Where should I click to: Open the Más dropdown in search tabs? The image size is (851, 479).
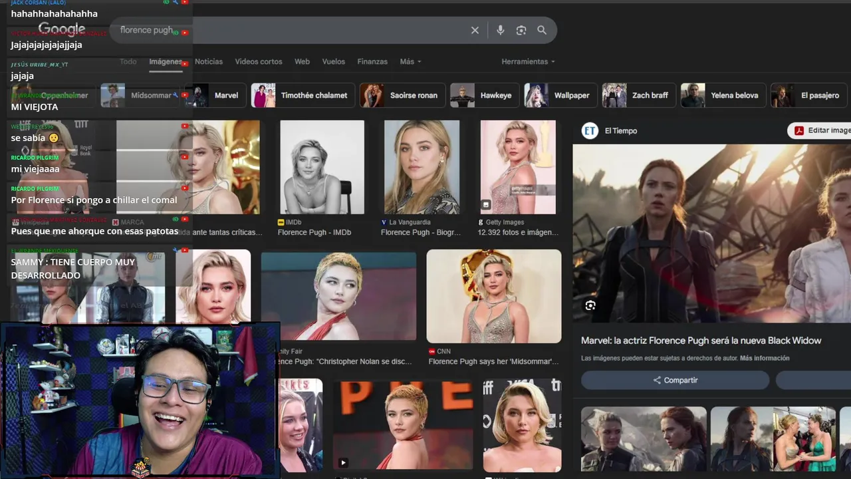[x=410, y=61]
